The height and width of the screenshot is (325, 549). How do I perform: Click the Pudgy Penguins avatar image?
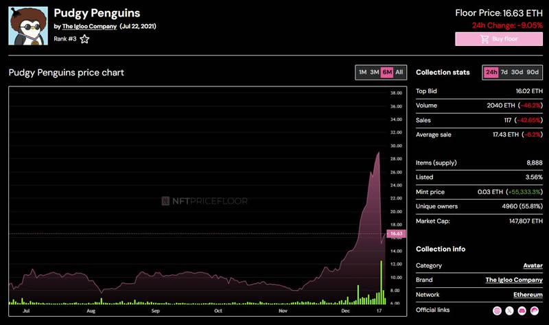[x=28, y=27]
